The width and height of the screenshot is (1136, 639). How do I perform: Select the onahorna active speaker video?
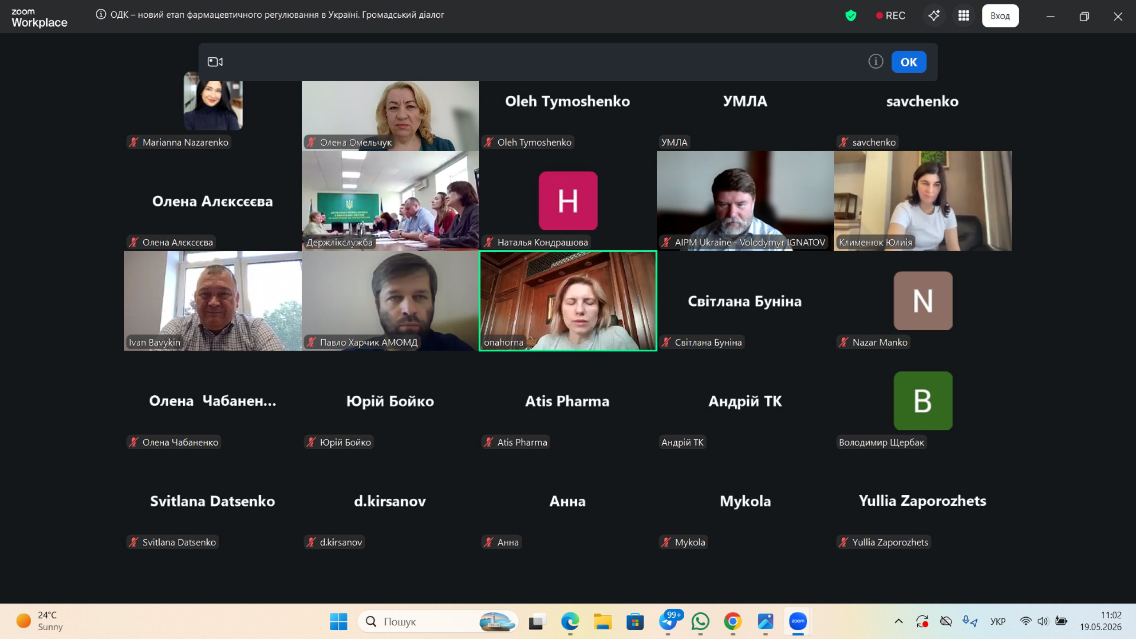[568, 301]
